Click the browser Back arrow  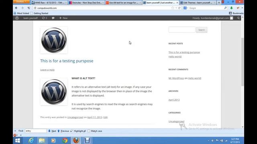16,8
